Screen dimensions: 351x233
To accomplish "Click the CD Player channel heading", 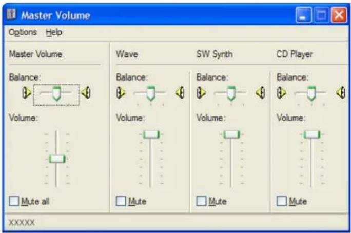I will point(295,54).
